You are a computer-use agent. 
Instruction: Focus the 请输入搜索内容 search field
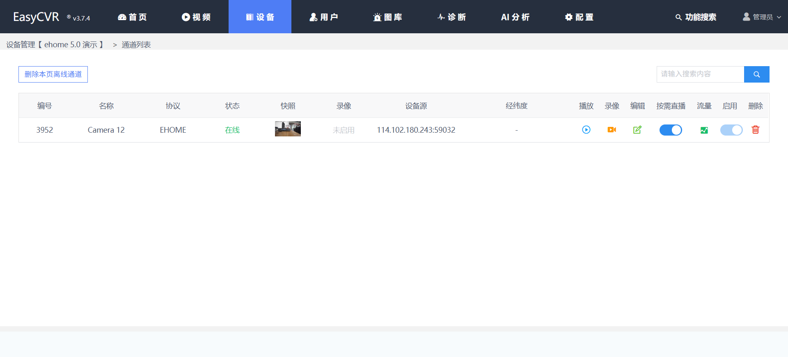click(x=700, y=74)
